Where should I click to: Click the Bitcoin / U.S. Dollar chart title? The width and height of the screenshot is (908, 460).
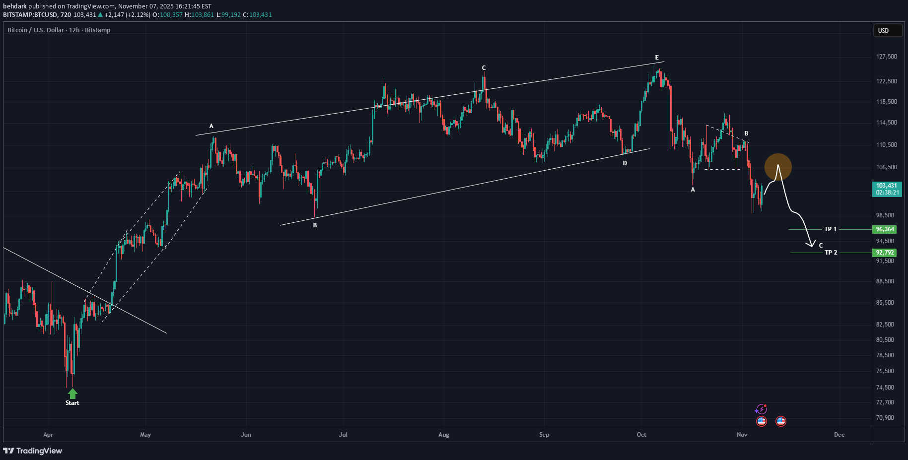pyautogui.click(x=59, y=30)
